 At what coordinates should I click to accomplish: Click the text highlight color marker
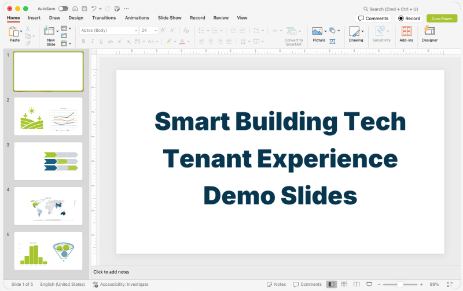pos(169,41)
